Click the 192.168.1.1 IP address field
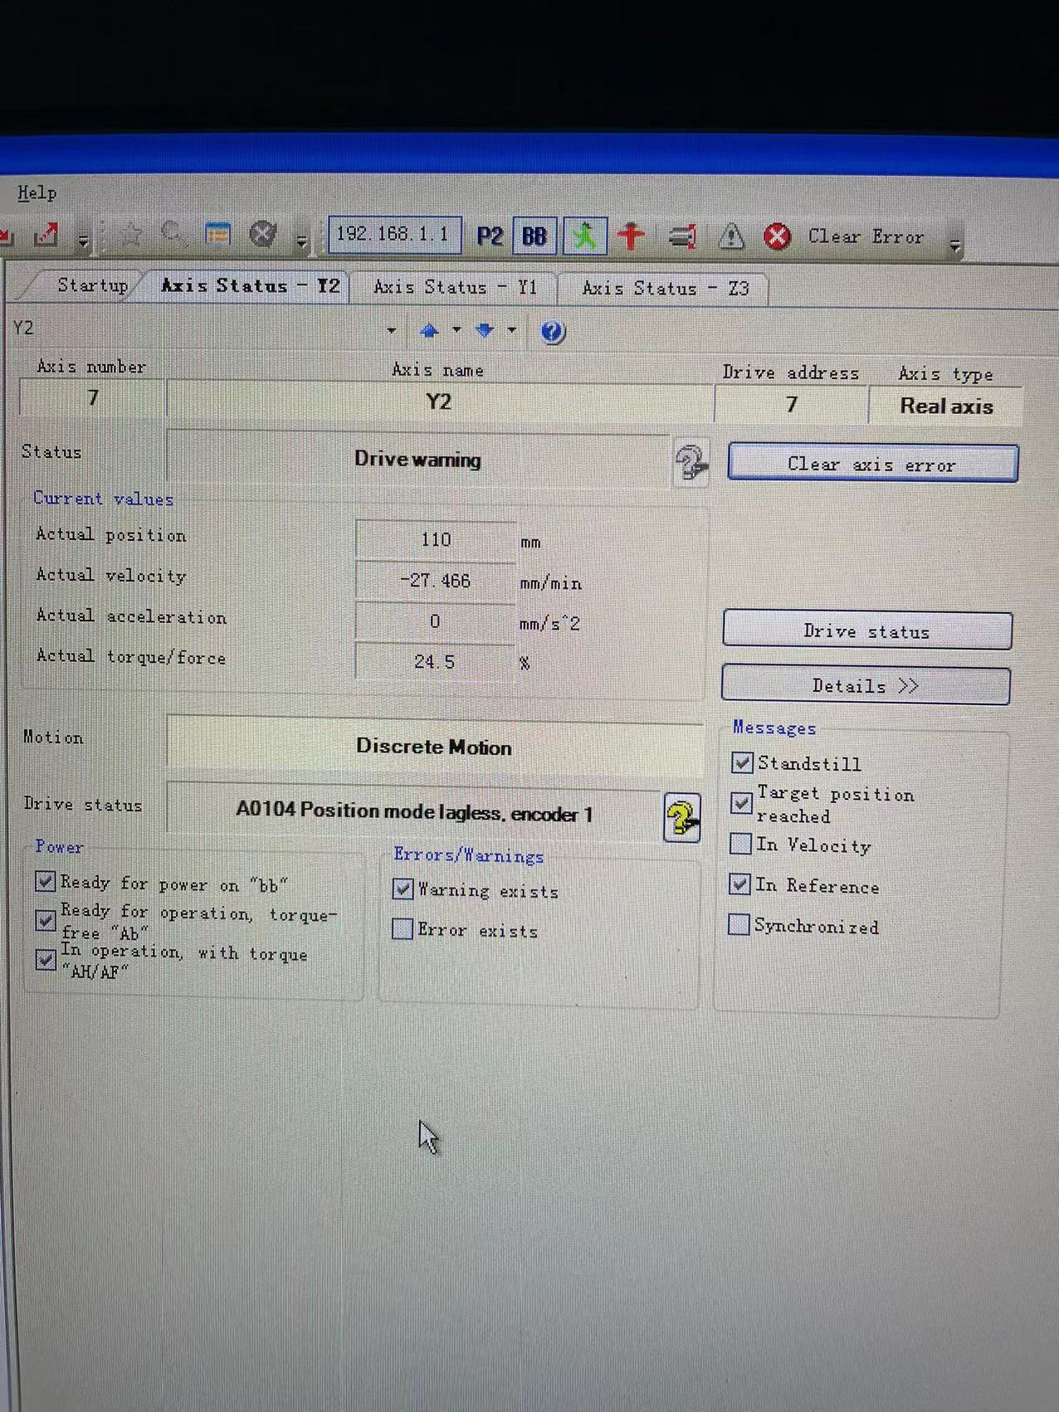Viewport: 1059px width, 1412px height. 393,235
